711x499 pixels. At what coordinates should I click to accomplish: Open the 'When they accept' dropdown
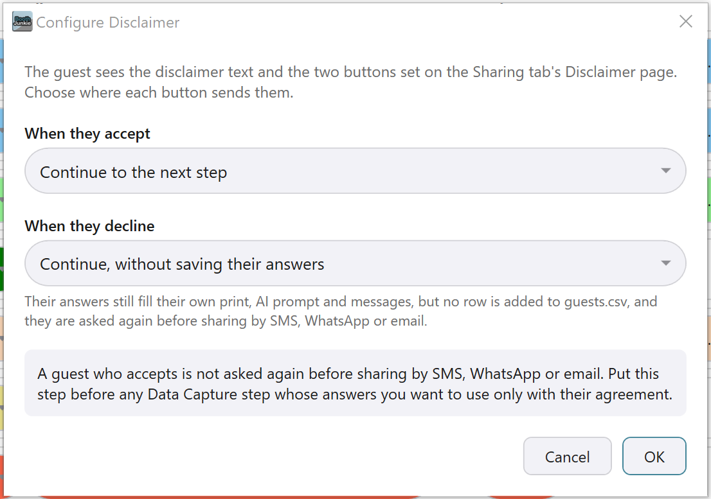click(355, 171)
